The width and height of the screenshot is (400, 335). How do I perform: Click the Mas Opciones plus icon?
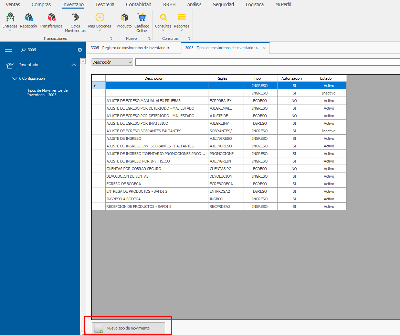click(x=99, y=18)
